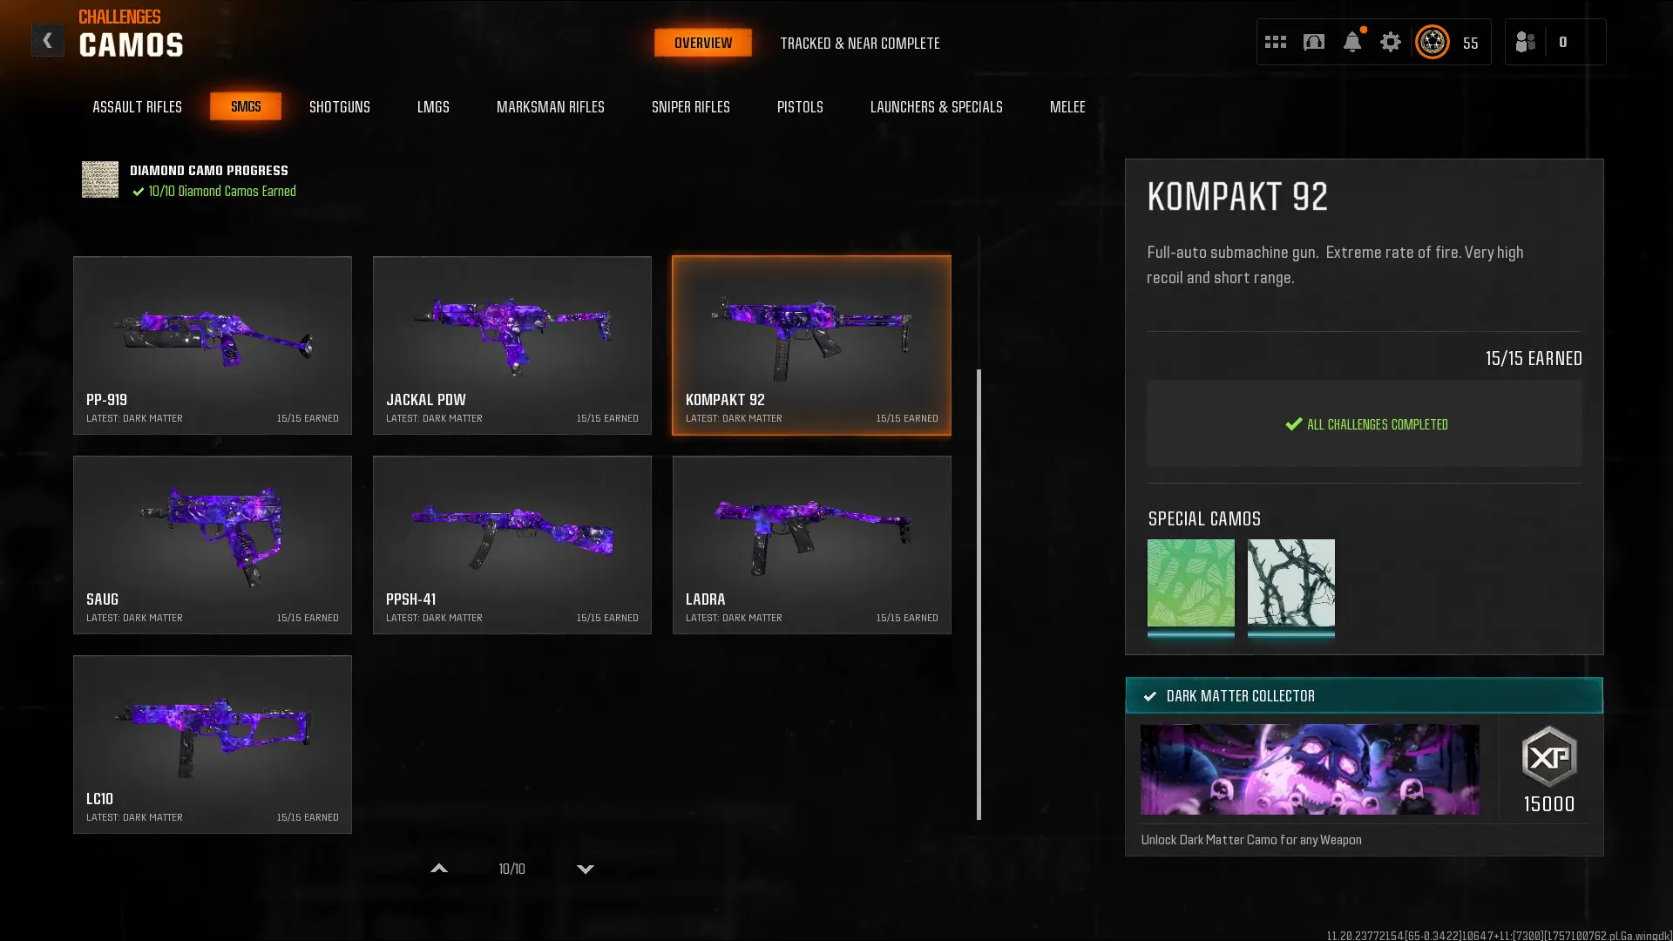
Task: Click the page up chevron
Action: coord(439,869)
